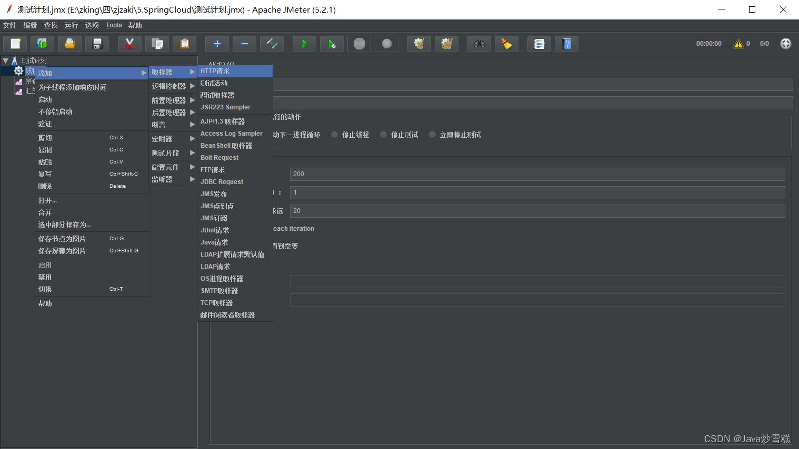Screen dimensions: 799x449
Task: Choose BeanShell 取样器 entry
Action: pos(235,146)
